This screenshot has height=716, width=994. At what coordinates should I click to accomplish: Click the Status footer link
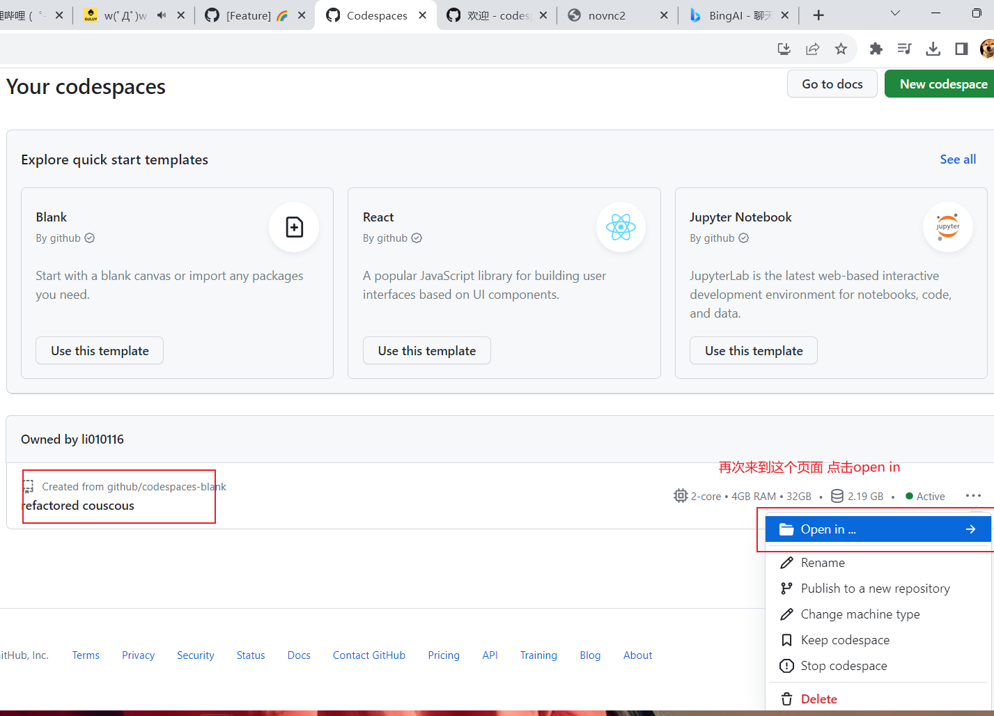251,655
